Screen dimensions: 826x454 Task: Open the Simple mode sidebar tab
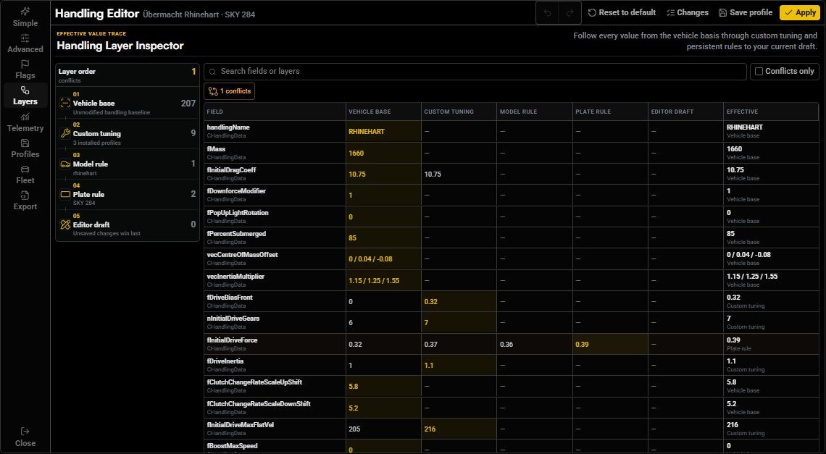click(25, 17)
